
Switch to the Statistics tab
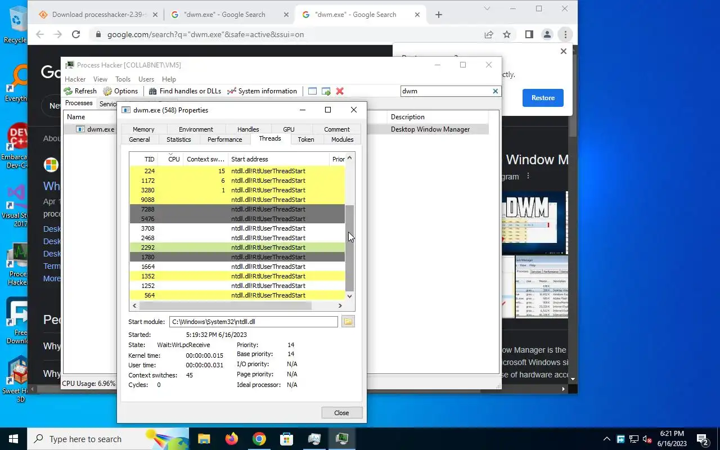tap(179, 139)
